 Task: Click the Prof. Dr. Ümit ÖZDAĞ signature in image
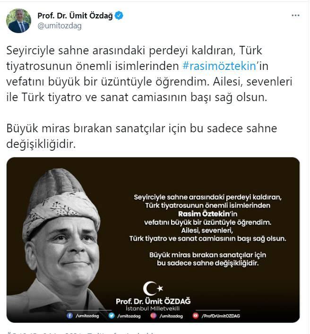click(153, 301)
